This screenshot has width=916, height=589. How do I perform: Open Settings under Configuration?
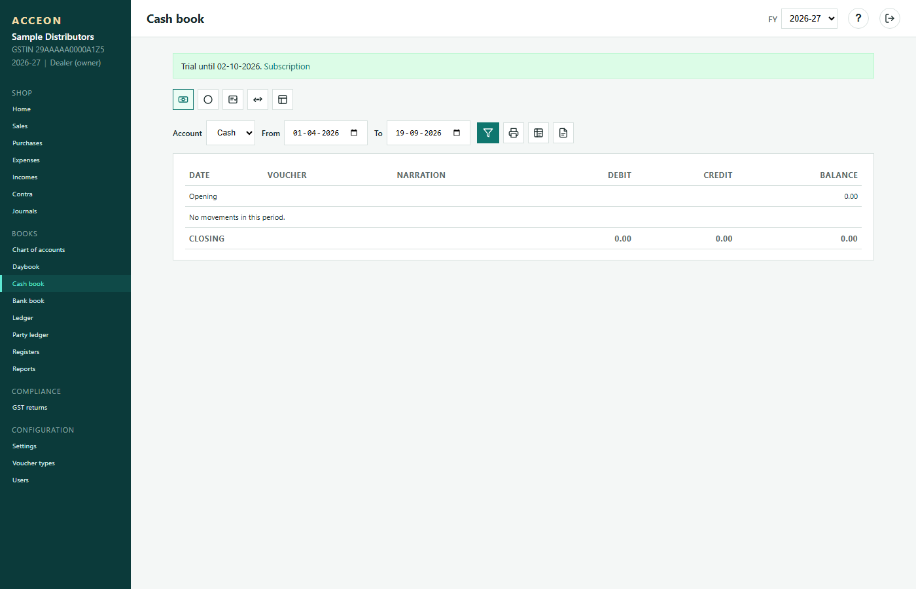click(65, 446)
